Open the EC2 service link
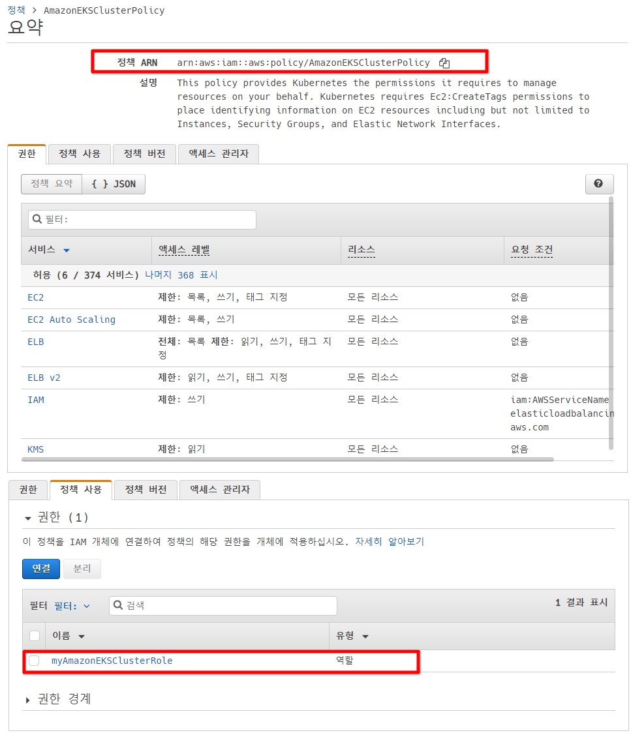631x733 pixels. click(x=35, y=297)
